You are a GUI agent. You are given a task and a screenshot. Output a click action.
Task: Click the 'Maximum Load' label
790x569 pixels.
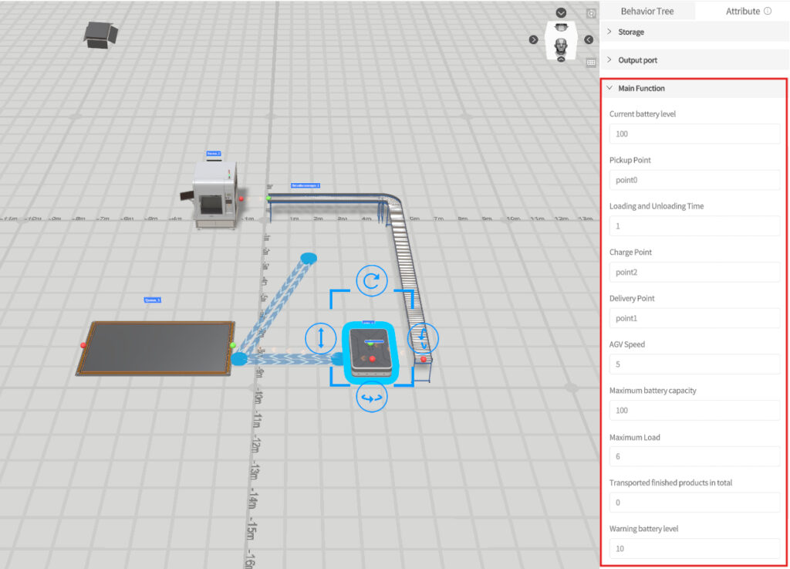[634, 438]
